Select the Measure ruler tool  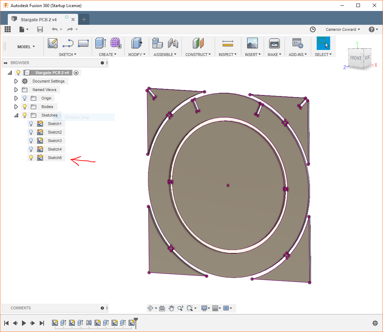pyautogui.click(x=228, y=44)
